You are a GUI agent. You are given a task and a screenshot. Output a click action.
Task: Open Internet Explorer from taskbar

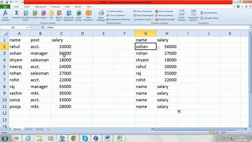point(28,138)
